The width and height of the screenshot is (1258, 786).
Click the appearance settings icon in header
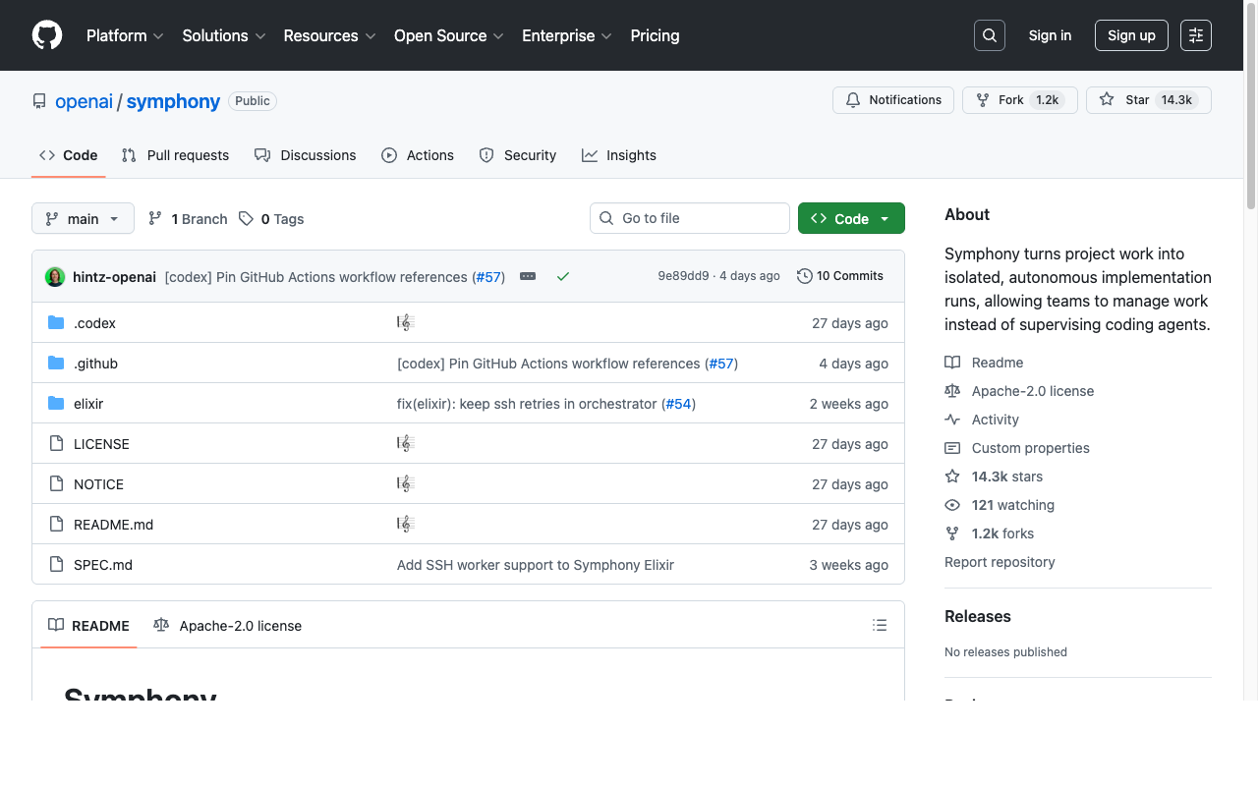[1196, 35]
